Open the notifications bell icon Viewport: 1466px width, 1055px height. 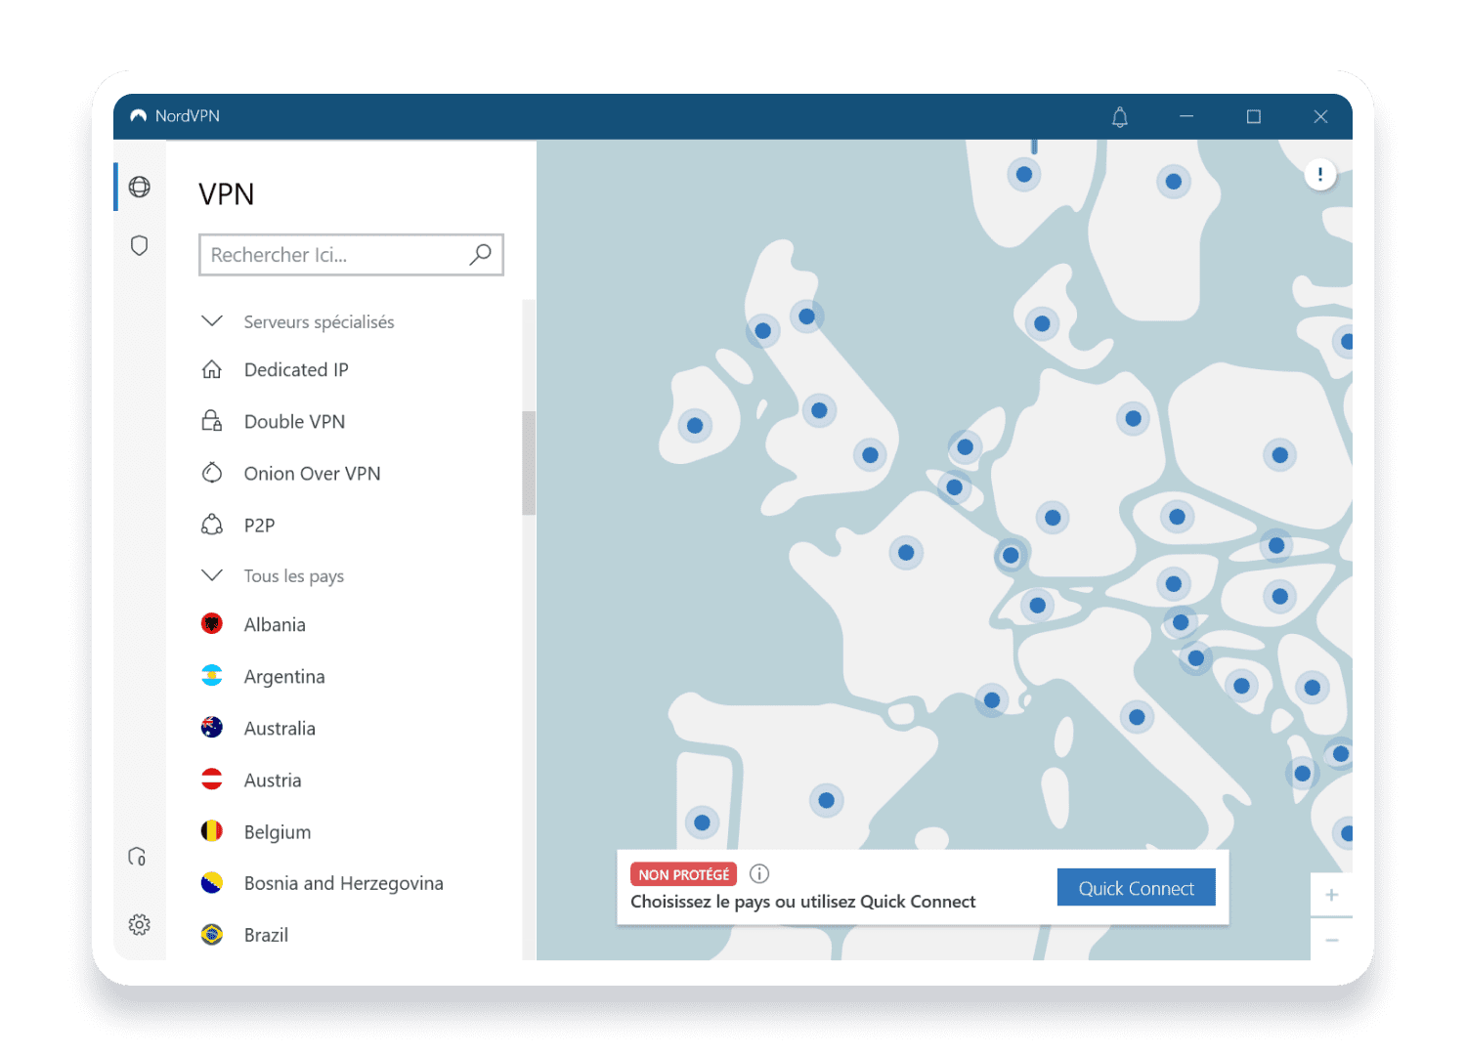tap(1120, 117)
